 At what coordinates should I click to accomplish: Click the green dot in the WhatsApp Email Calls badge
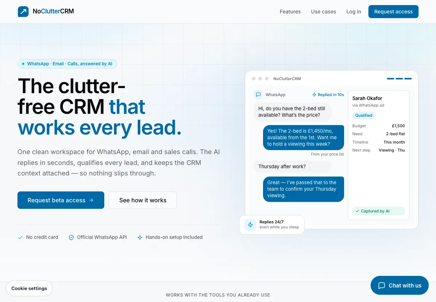tap(23, 64)
